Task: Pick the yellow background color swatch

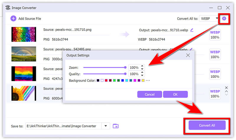Action: pyautogui.click(x=143, y=80)
